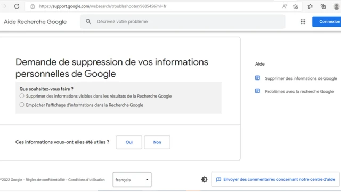
Task: Select "Empêcher l'affichage d'informations" radio option
Action: pos(22,105)
